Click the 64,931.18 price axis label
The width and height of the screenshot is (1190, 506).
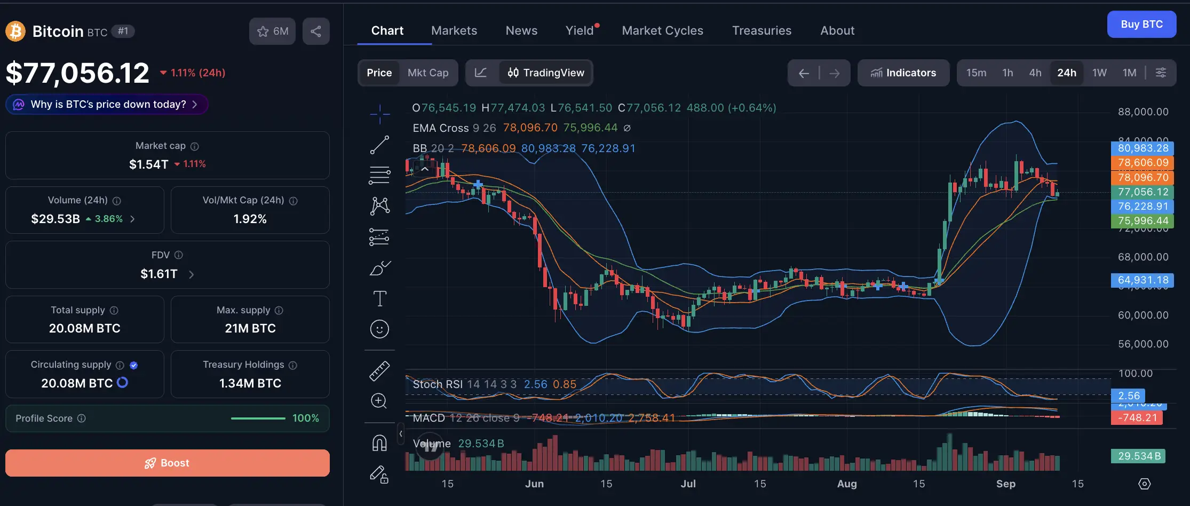tap(1143, 280)
